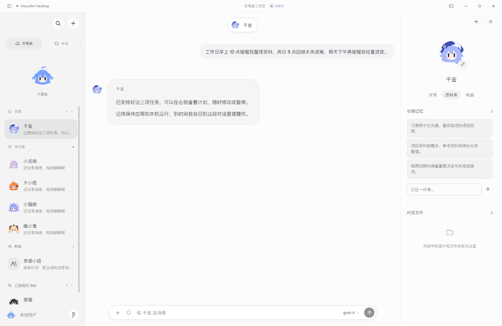Switch to the 详情 tab
Screen dimensions: 502x326
click(433, 95)
